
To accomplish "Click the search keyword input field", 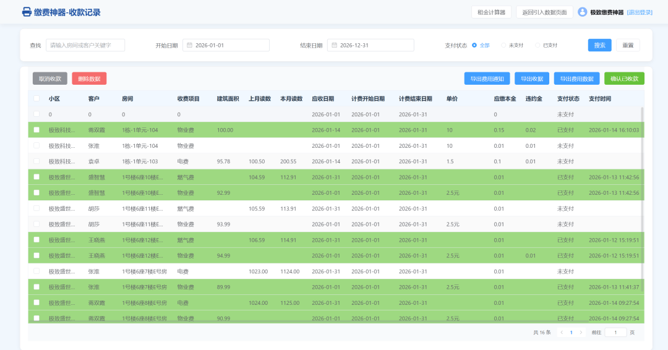I will coord(85,45).
